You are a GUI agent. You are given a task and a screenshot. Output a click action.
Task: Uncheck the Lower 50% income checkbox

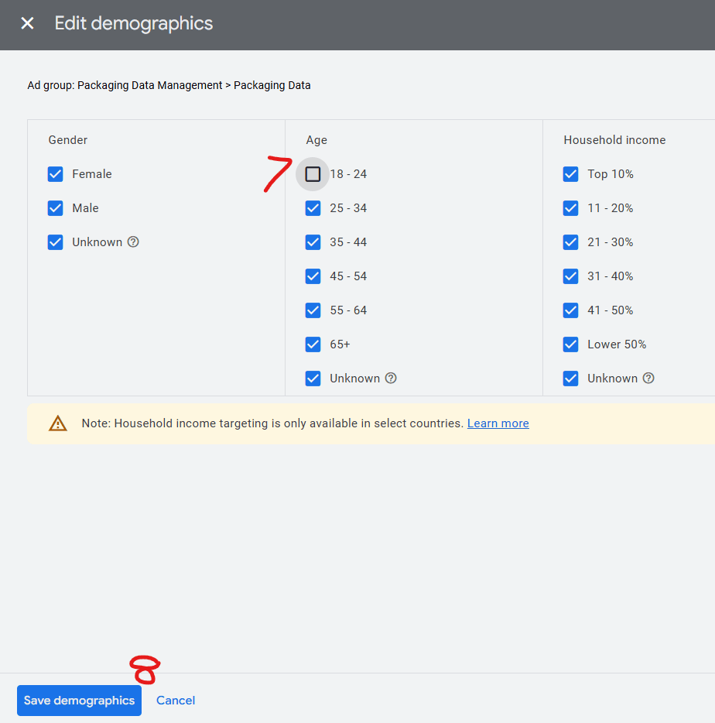(x=571, y=344)
